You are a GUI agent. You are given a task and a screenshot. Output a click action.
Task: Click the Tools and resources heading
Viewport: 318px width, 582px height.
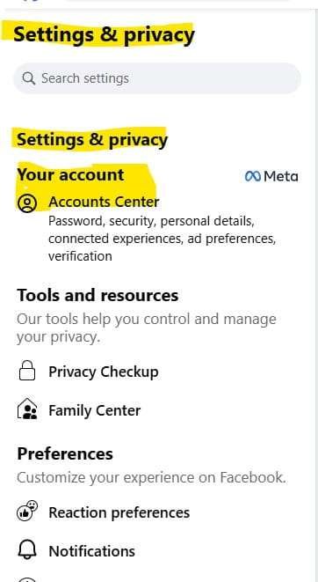tap(98, 296)
